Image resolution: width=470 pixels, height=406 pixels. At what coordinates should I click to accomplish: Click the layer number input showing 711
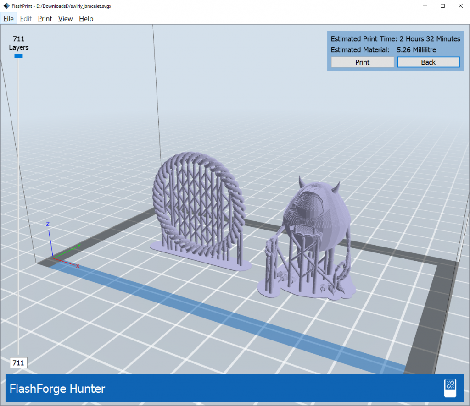(x=18, y=363)
